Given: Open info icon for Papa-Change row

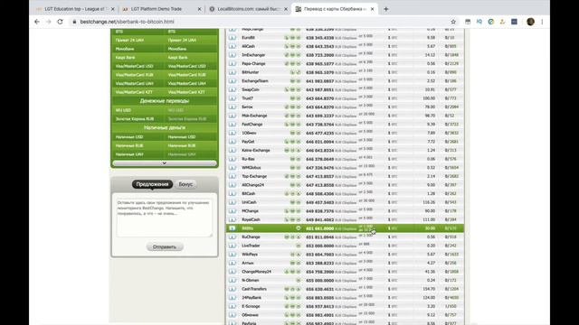Looking at the screenshot, I should [x=233, y=64].
